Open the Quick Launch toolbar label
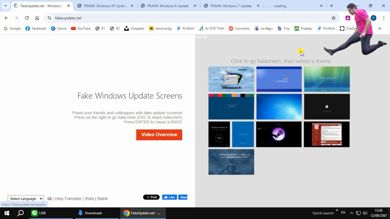The height and width of the screenshot is (219, 390). (323, 213)
